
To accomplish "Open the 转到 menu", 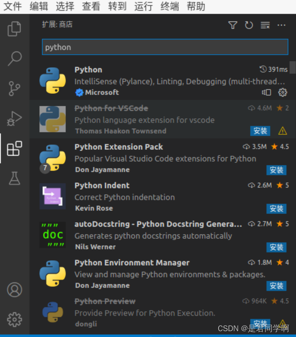I will (117, 6).
